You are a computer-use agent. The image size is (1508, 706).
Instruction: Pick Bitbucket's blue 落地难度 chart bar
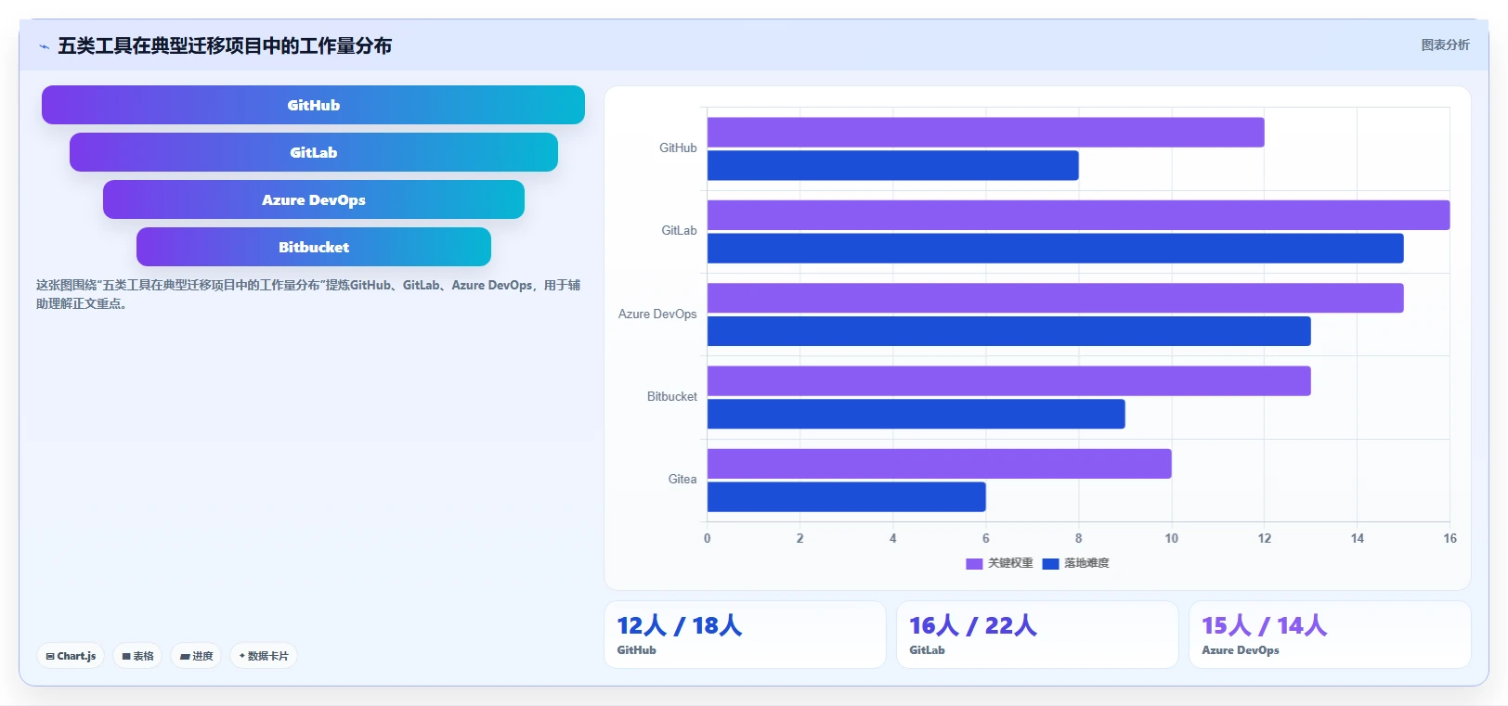pos(916,414)
